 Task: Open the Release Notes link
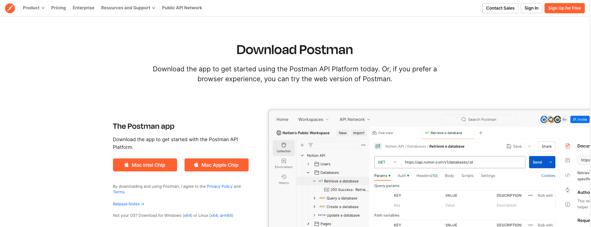[128, 204]
